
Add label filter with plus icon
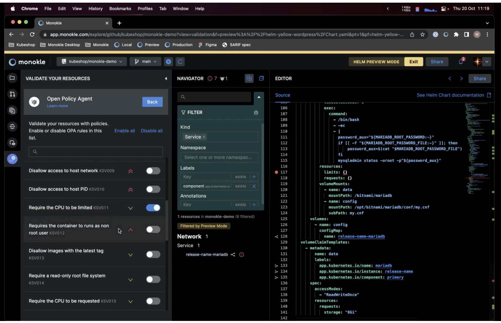point(254,177)
